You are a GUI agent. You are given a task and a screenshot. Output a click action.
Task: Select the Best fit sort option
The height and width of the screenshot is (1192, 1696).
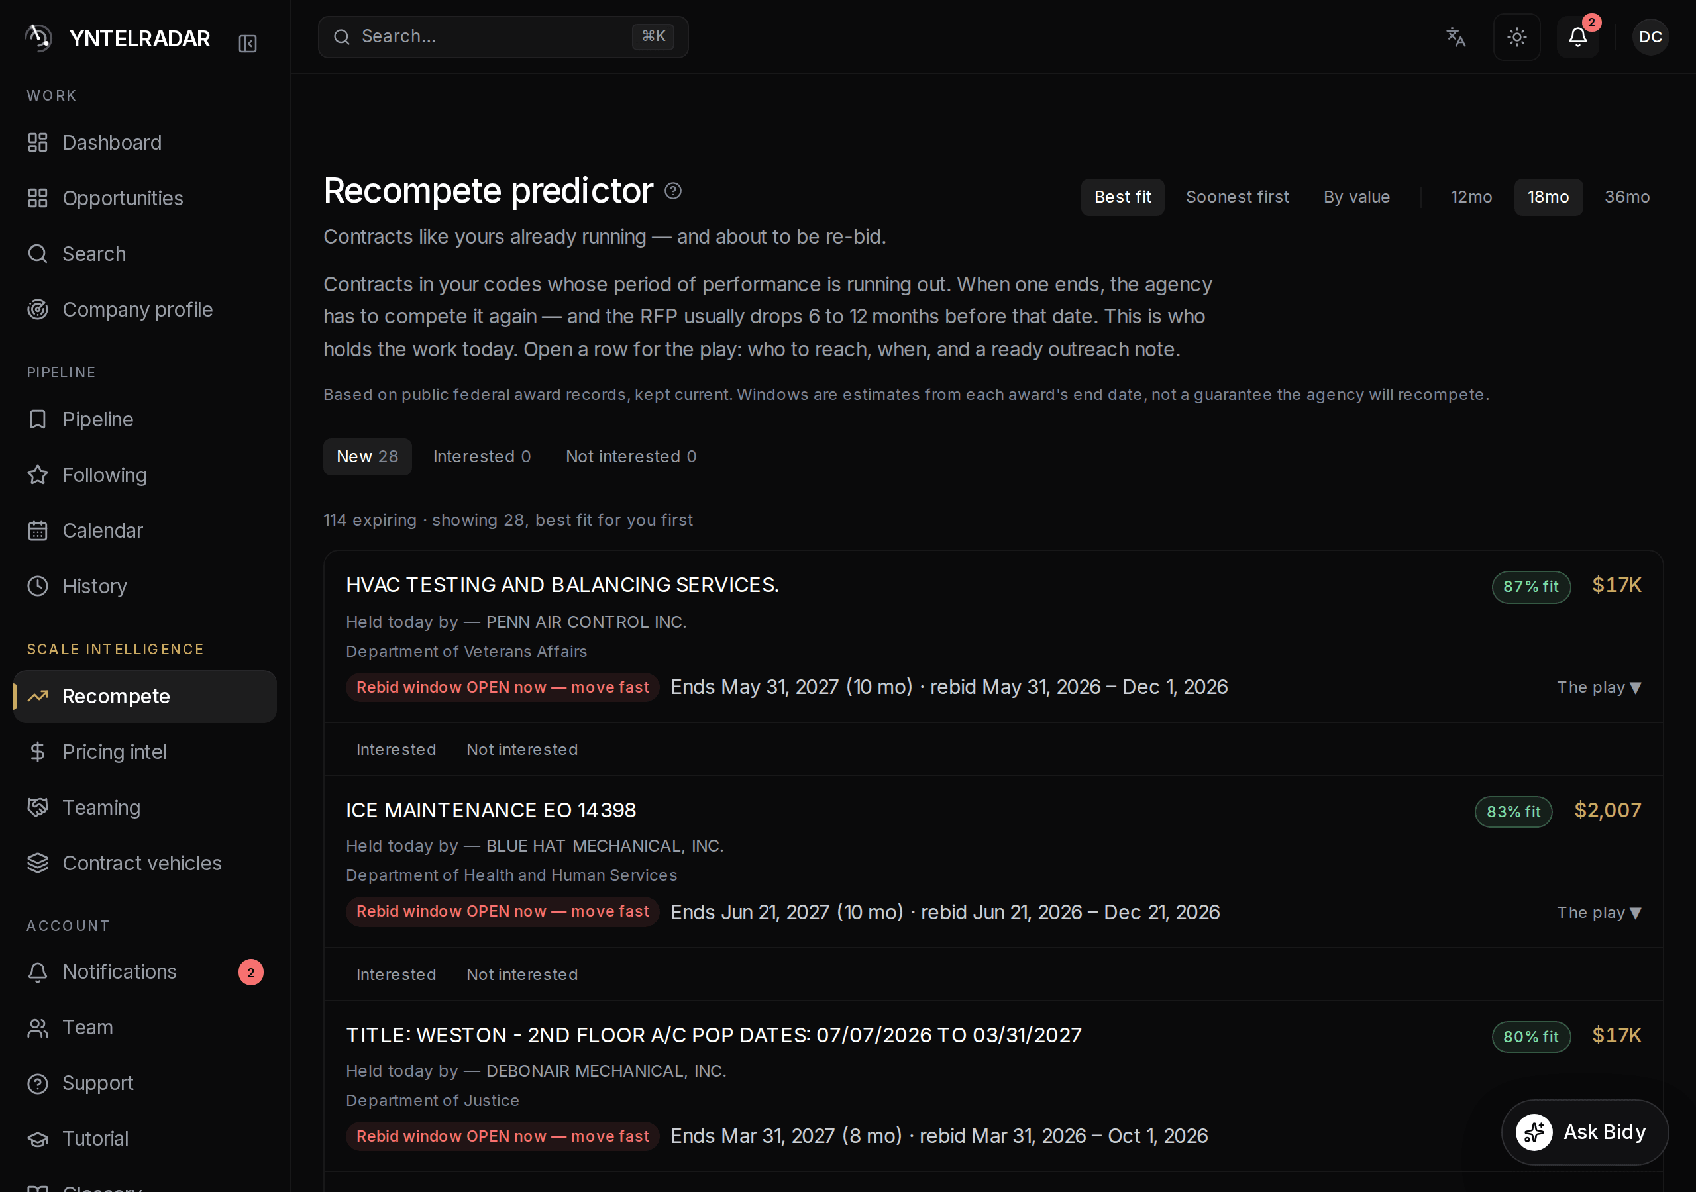(1122, 197)
